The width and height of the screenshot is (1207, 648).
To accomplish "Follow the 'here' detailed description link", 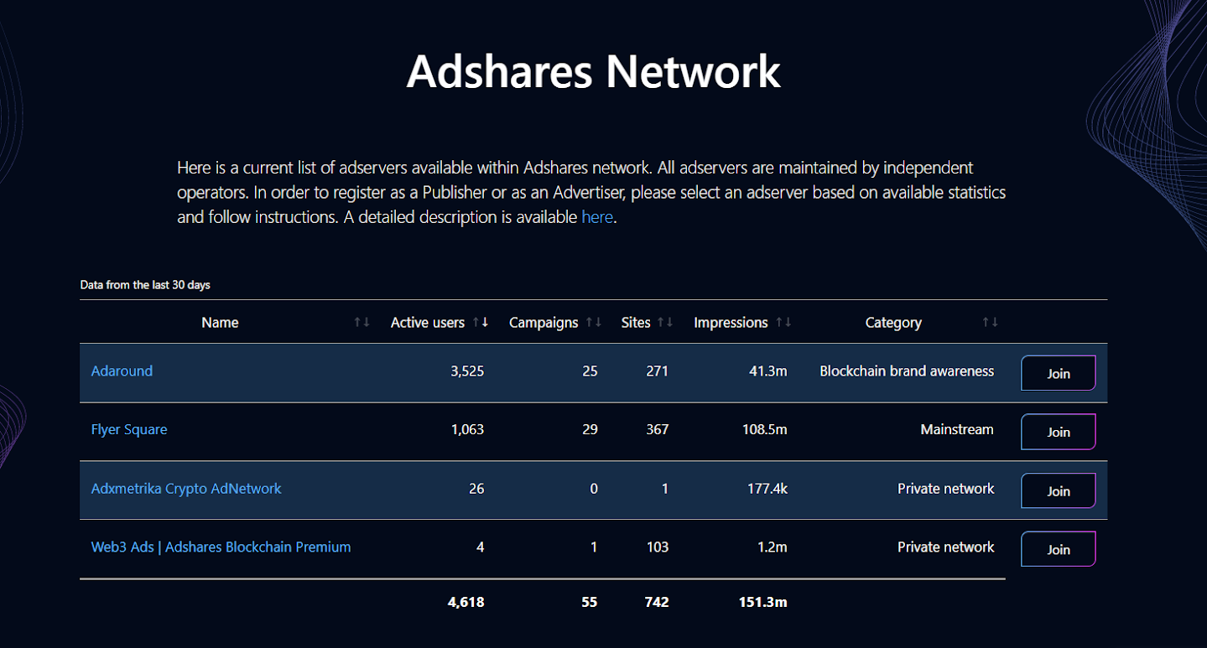I will pos(598,217).
